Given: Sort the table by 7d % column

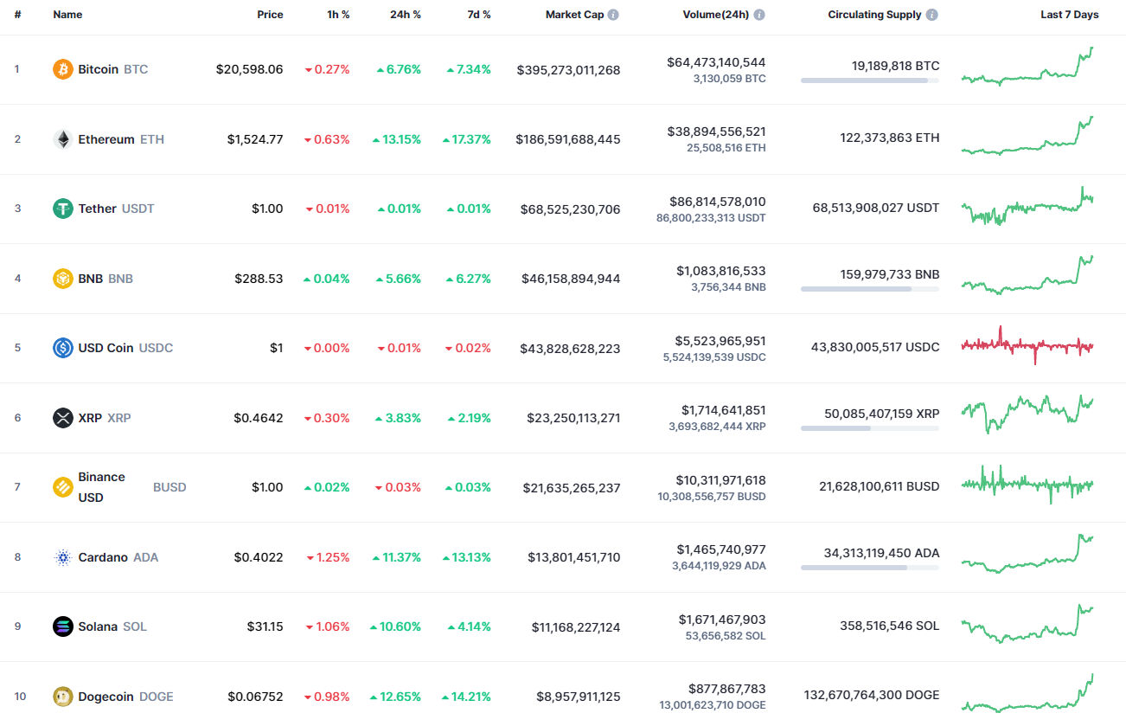Looking at the screenshot, I should pyautogui.click(x=481, y=14).
